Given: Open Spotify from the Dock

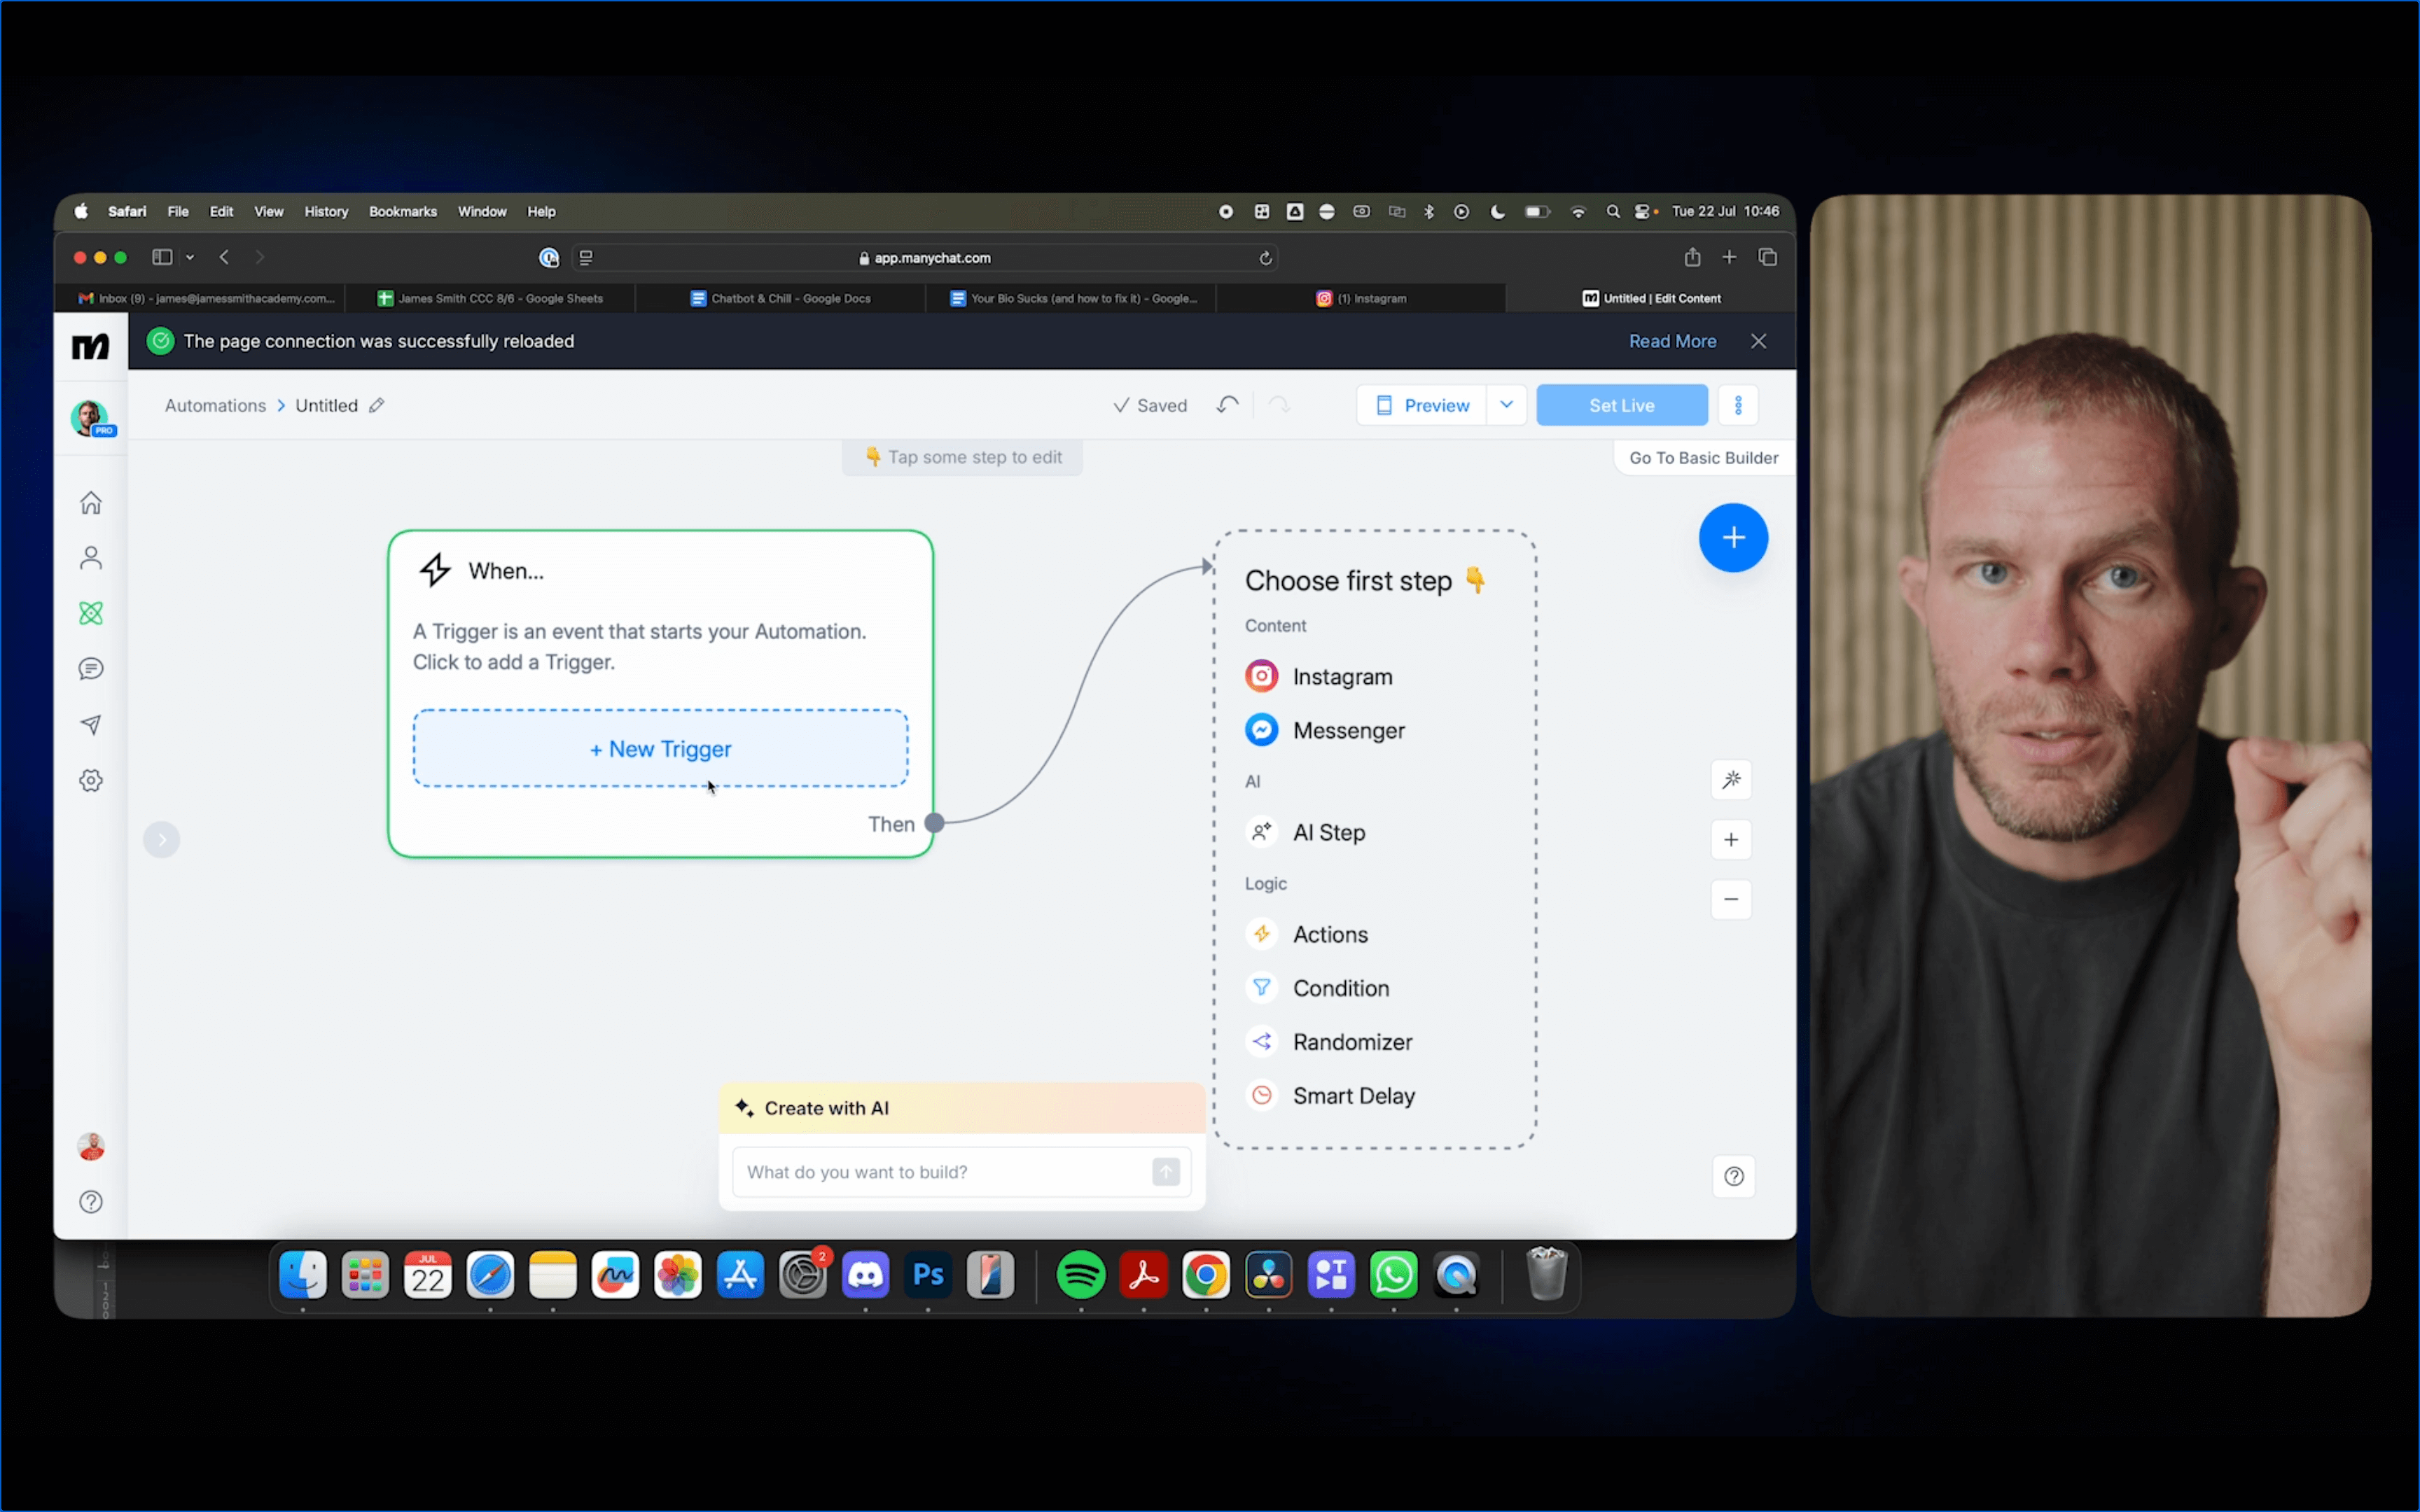Looking at the screenshot, I should 1080,1275.
